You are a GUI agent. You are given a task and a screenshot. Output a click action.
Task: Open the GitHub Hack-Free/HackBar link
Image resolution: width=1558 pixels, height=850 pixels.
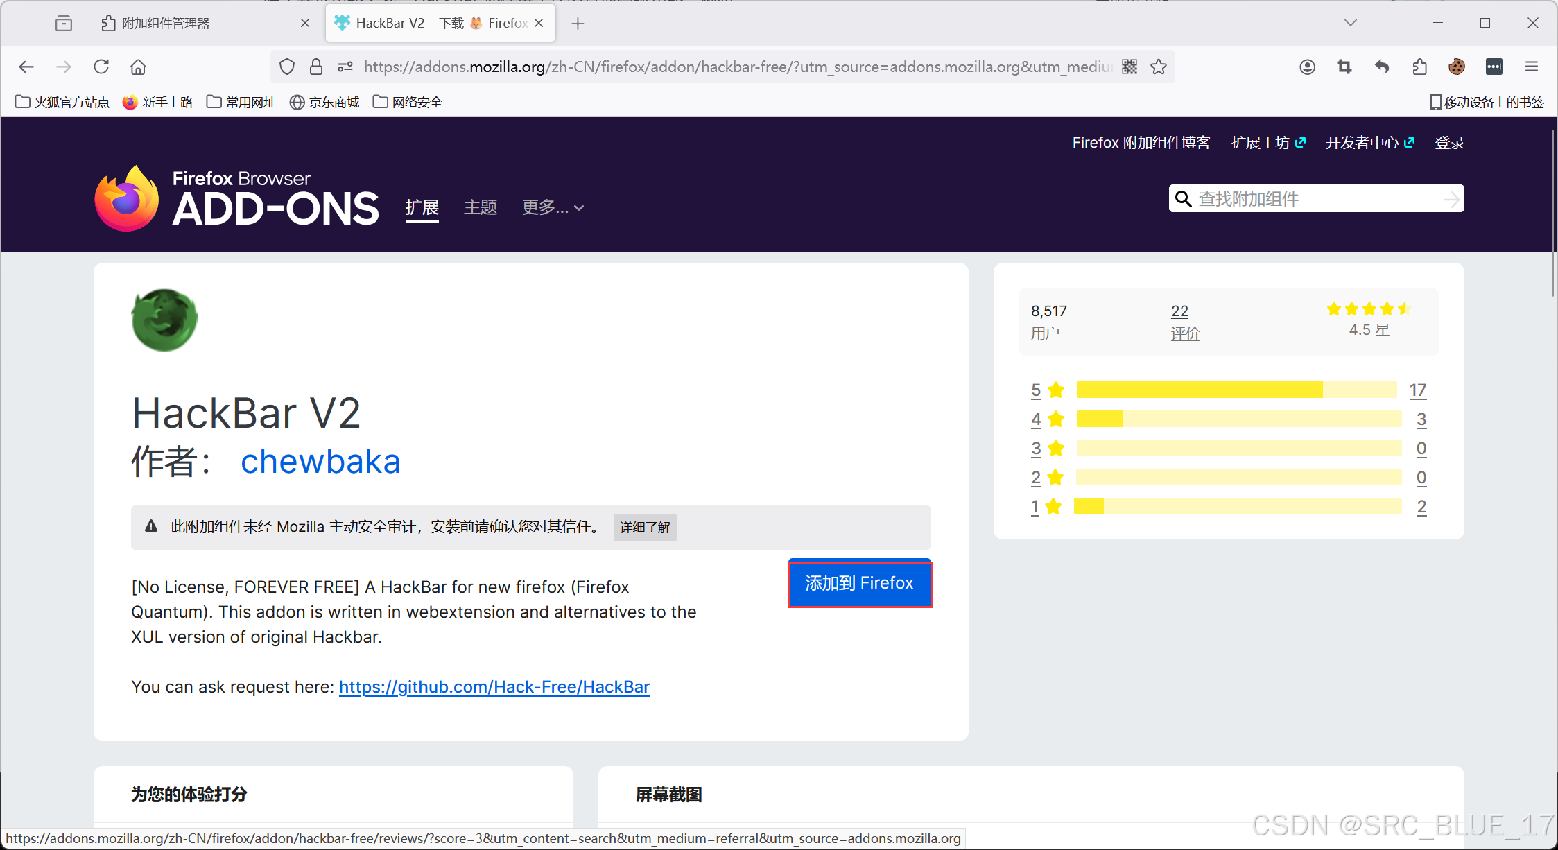(x=494, y=687)
